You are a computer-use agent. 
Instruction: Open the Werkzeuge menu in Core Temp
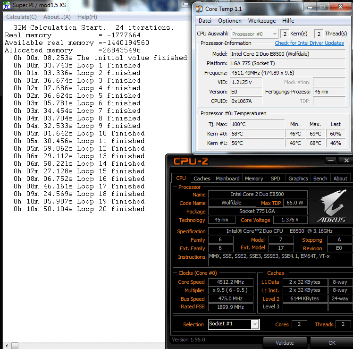tap(262, 21)
